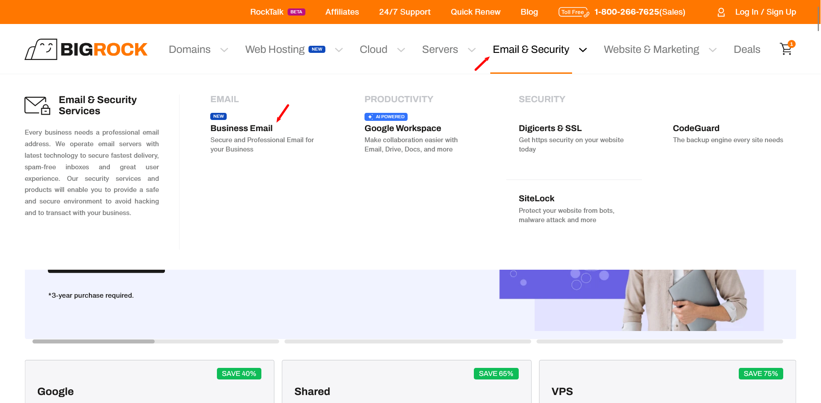Image resolution: width=821 pixels, height=403 pixels.
Task: Click "Protect your website from bots" description
Action: pos(566,215)
